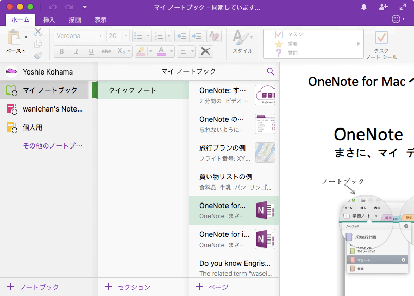
Task: Click the highlighter color button
Action: pos(140,51)
